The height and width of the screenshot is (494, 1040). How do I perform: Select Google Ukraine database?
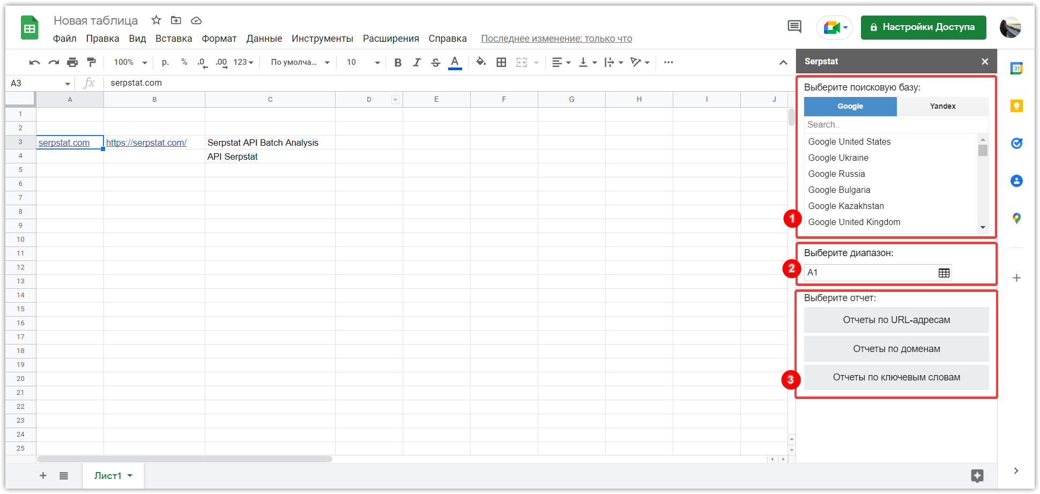(x=838, y=158)
